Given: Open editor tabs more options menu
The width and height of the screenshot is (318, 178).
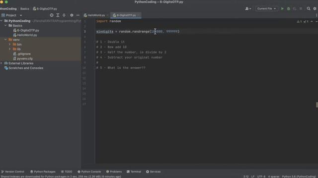Looking at the screenshot, I should click(317, 15).
